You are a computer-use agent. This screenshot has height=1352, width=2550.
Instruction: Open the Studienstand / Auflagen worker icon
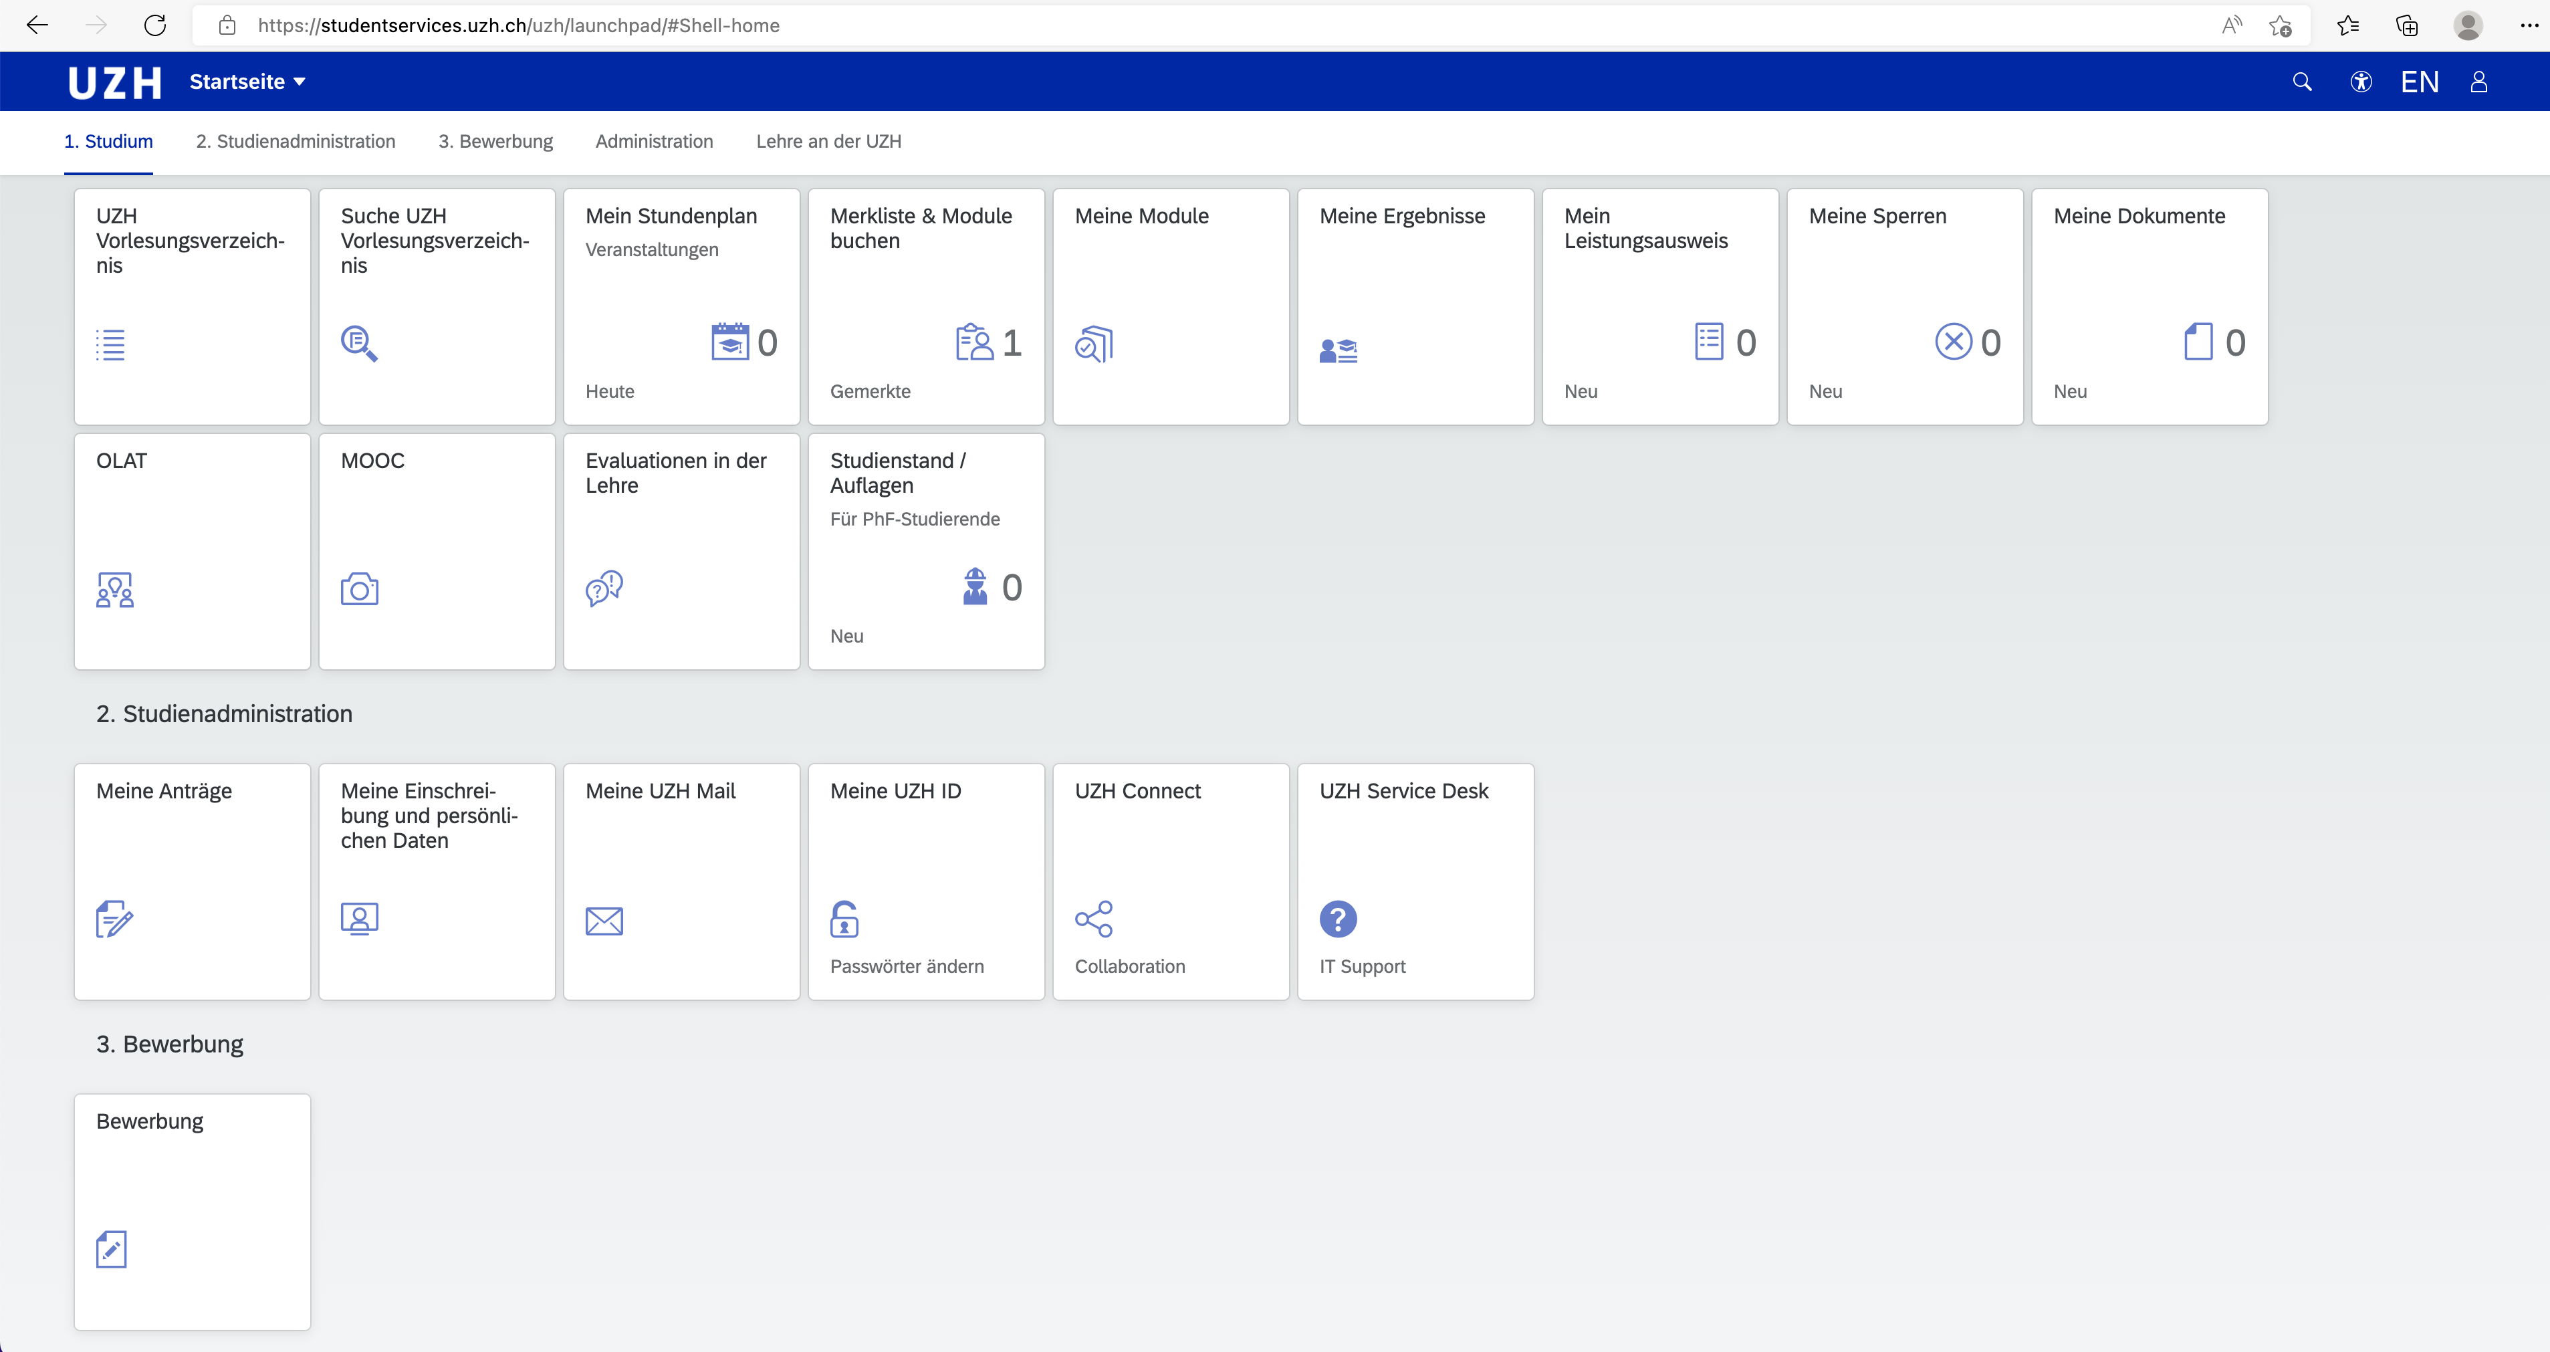[975, 586]
